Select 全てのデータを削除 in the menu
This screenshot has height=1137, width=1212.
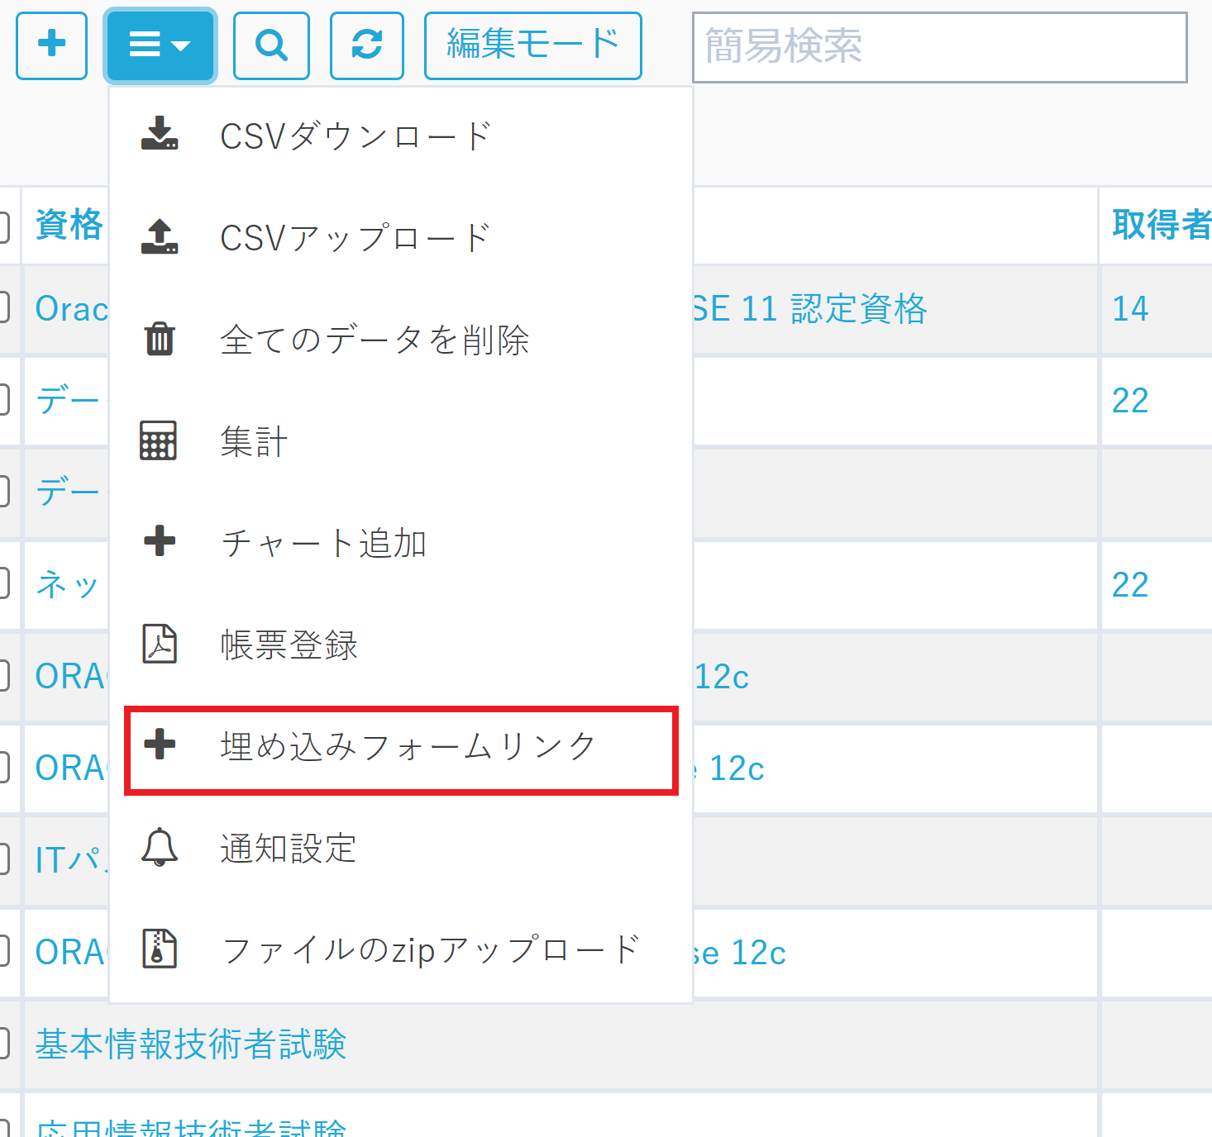(374, 339)
